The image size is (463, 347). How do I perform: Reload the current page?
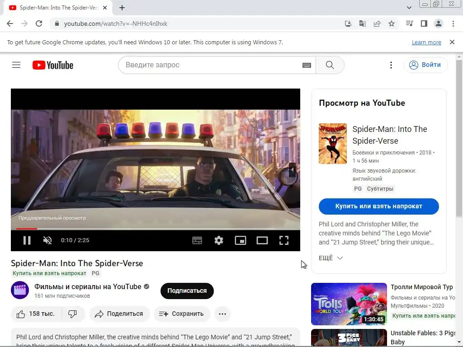[39, 23]
